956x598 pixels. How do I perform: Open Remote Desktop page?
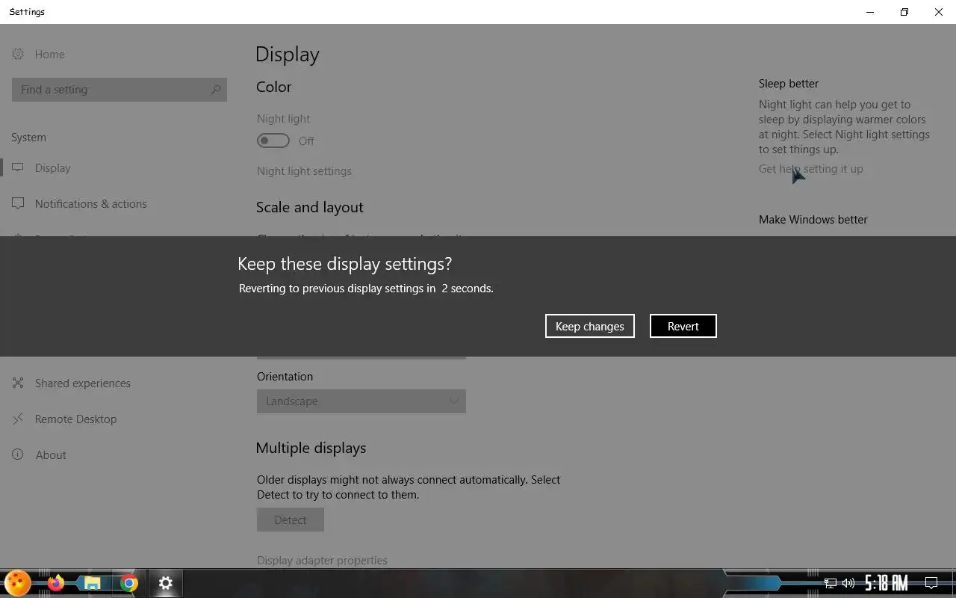coord(75,419)
